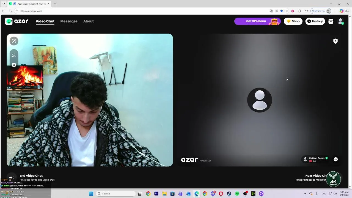Image resolution: width=352 pixels, height=198 pixels.
Task: Click End Video Chat
Action: click(x=31, y=175)
